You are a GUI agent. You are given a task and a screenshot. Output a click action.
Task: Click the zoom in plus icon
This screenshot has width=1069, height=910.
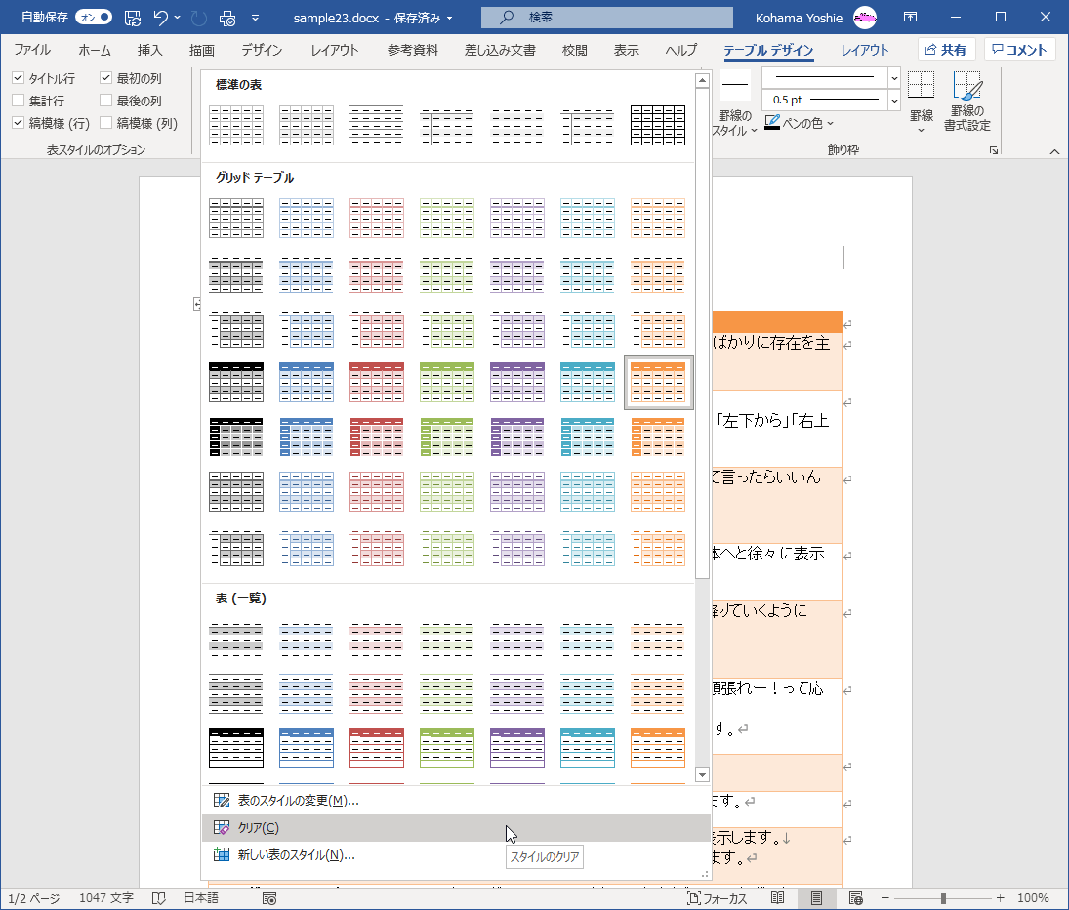pos(1000,898)
